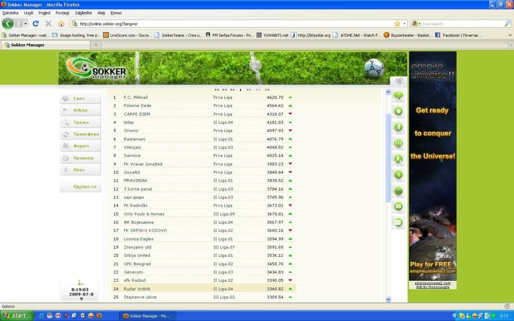Open the LiveScore.com bookmark
The height and width of the screenshot is (321, 514).
pos(127,35)
